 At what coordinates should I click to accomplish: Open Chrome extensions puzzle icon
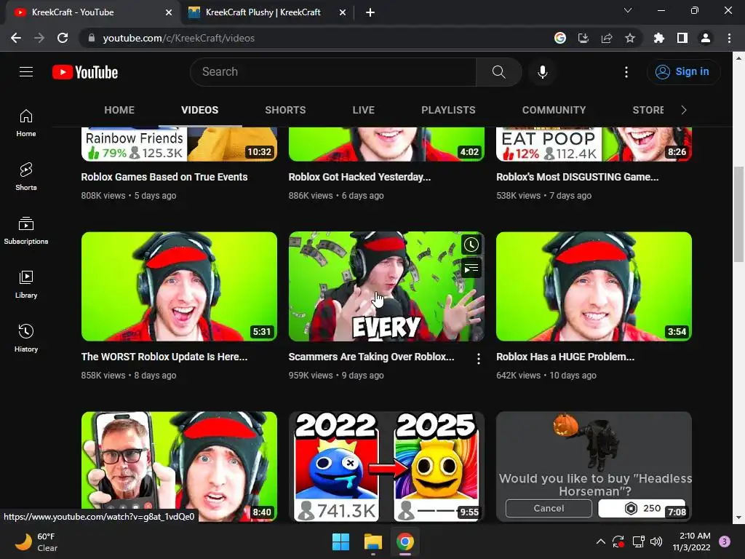[x=658, y=38]
